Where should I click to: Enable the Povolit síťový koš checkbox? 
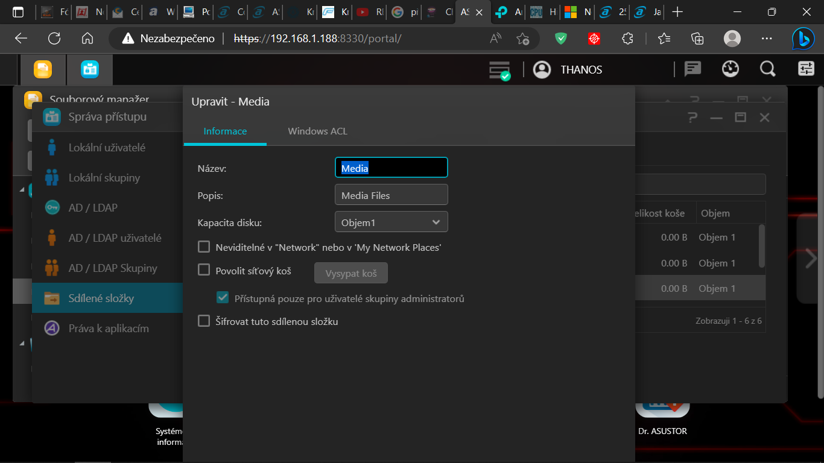click(x=204, y=270)
